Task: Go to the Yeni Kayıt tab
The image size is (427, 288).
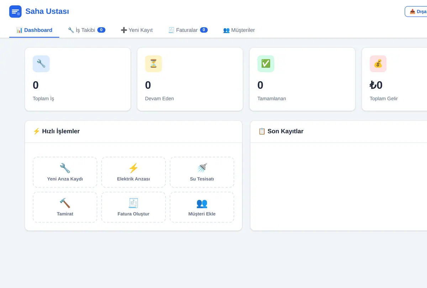Action: [137, 30]
